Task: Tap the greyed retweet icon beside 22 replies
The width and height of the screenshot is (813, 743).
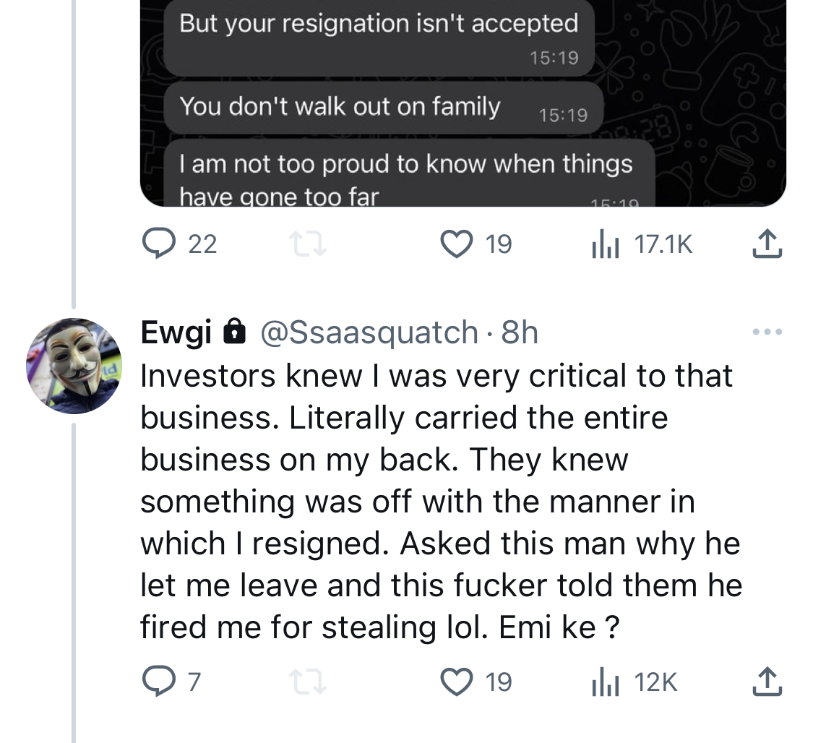Action: click(x=307, y=244)
